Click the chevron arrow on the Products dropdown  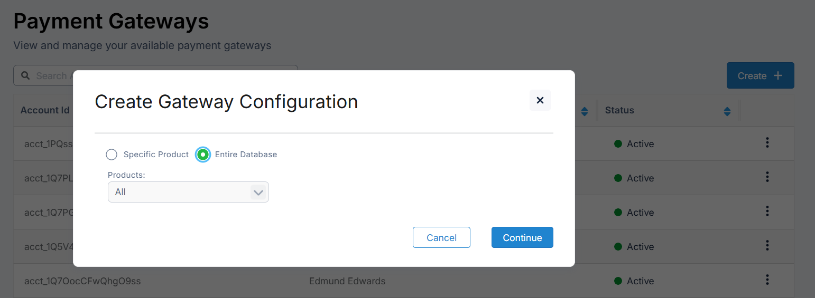[x=258, y=193]
